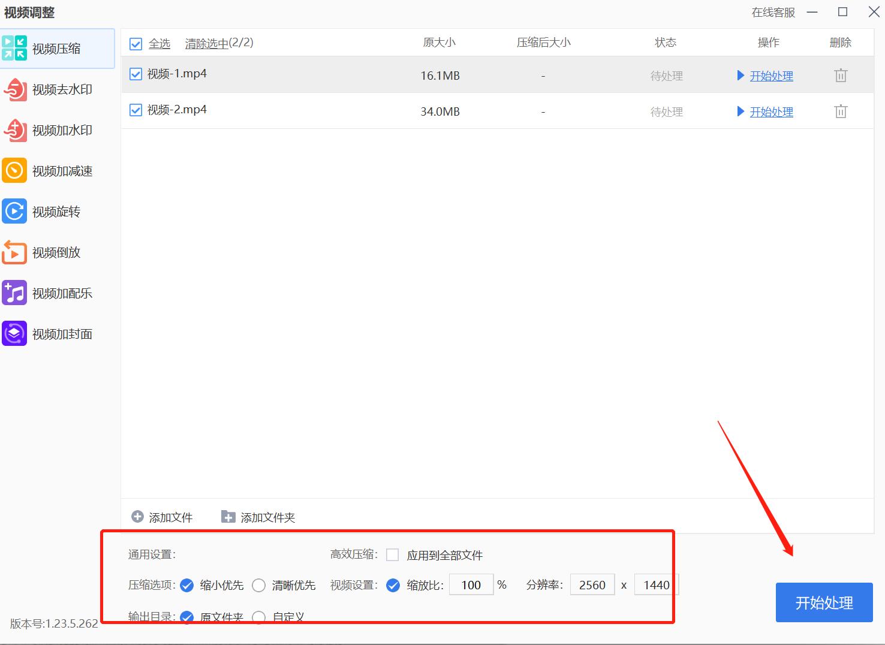Image resolution: width=885 pixels, height=645 pixels.
Task: Select the 视频去水印 tool in sidebar
Action: pyautogui.click(x=56, y=89)
